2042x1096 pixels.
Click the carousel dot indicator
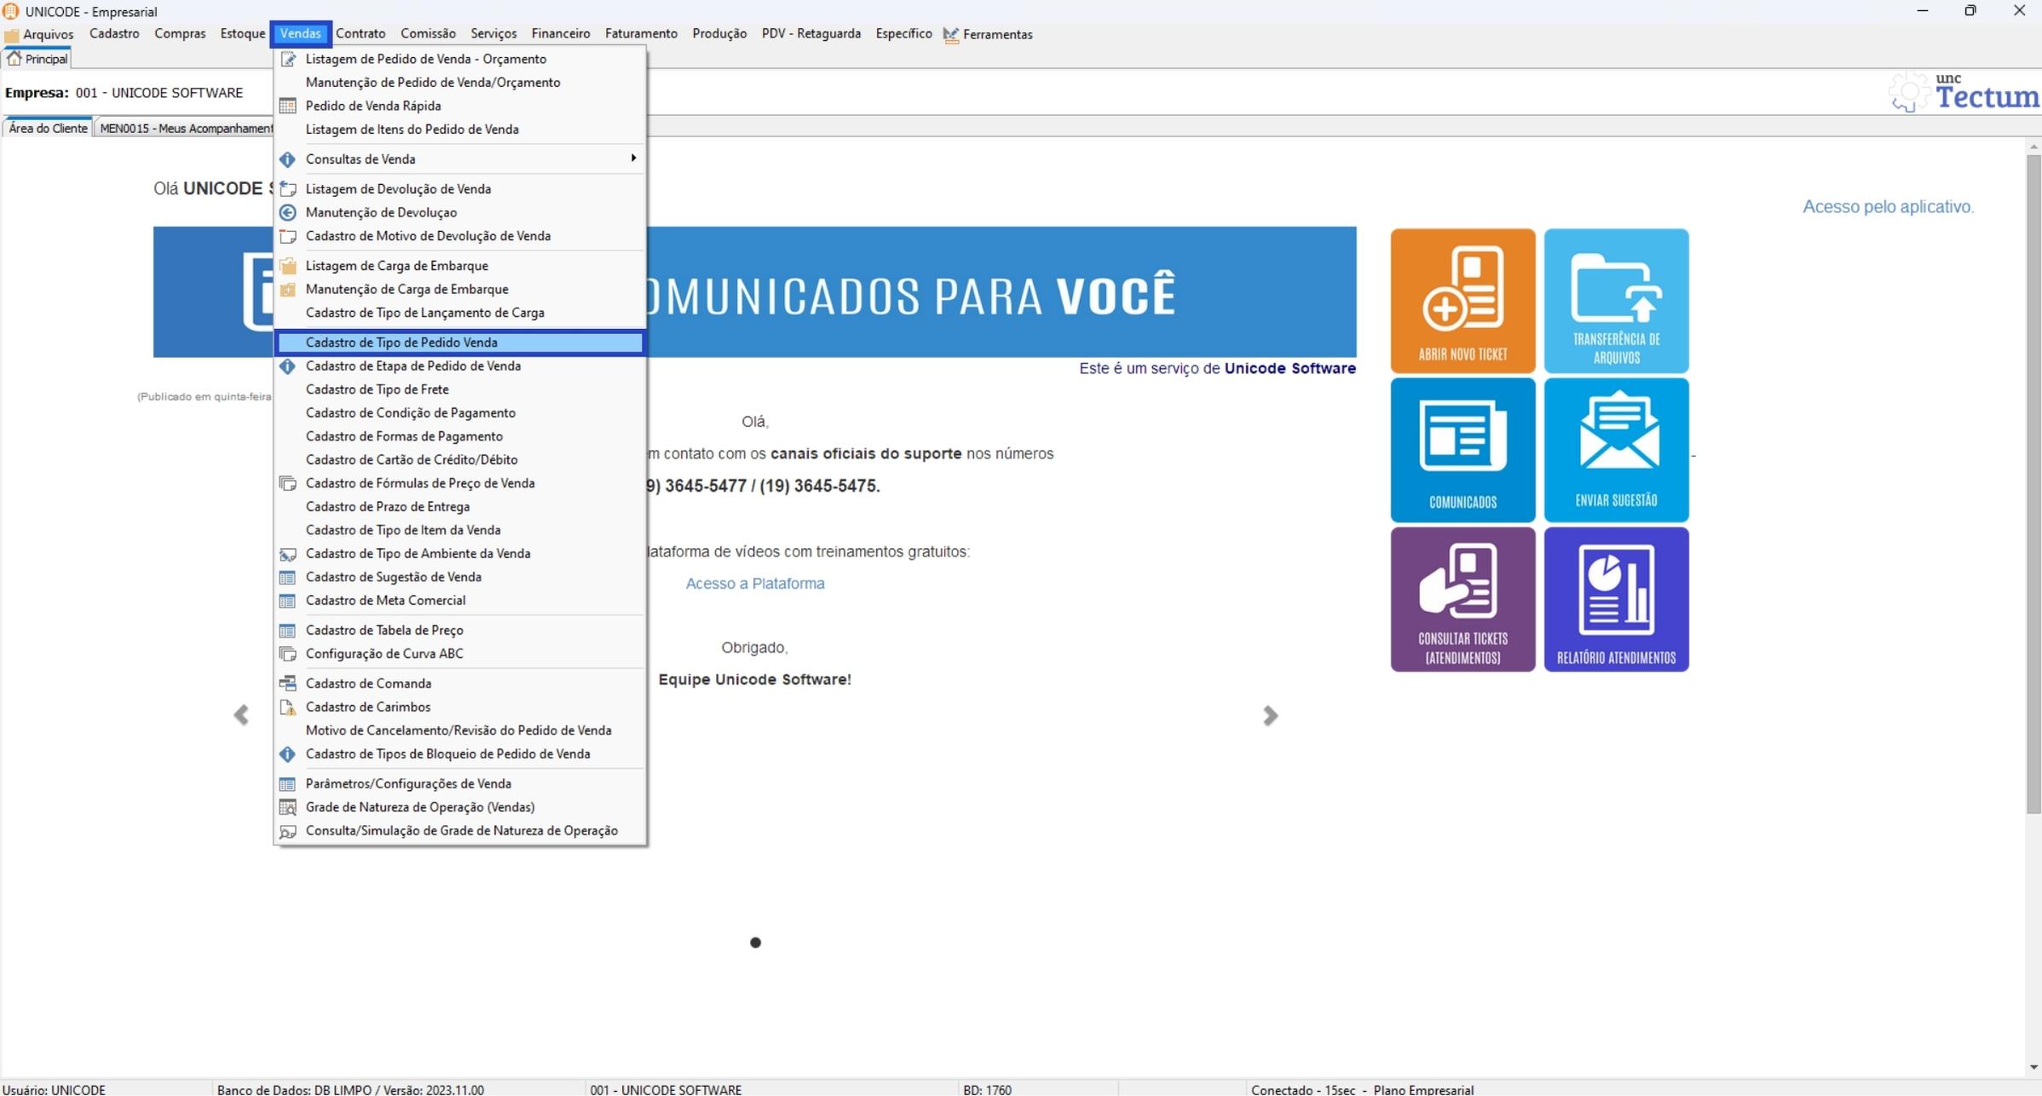[755, 942]
